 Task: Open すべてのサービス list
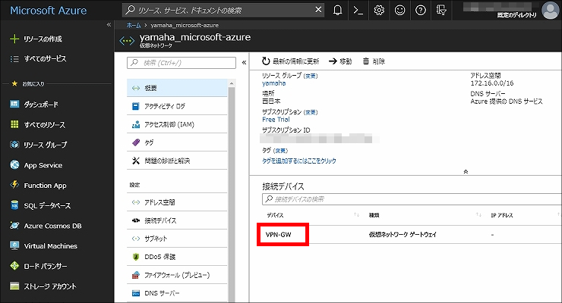(38, 58)
